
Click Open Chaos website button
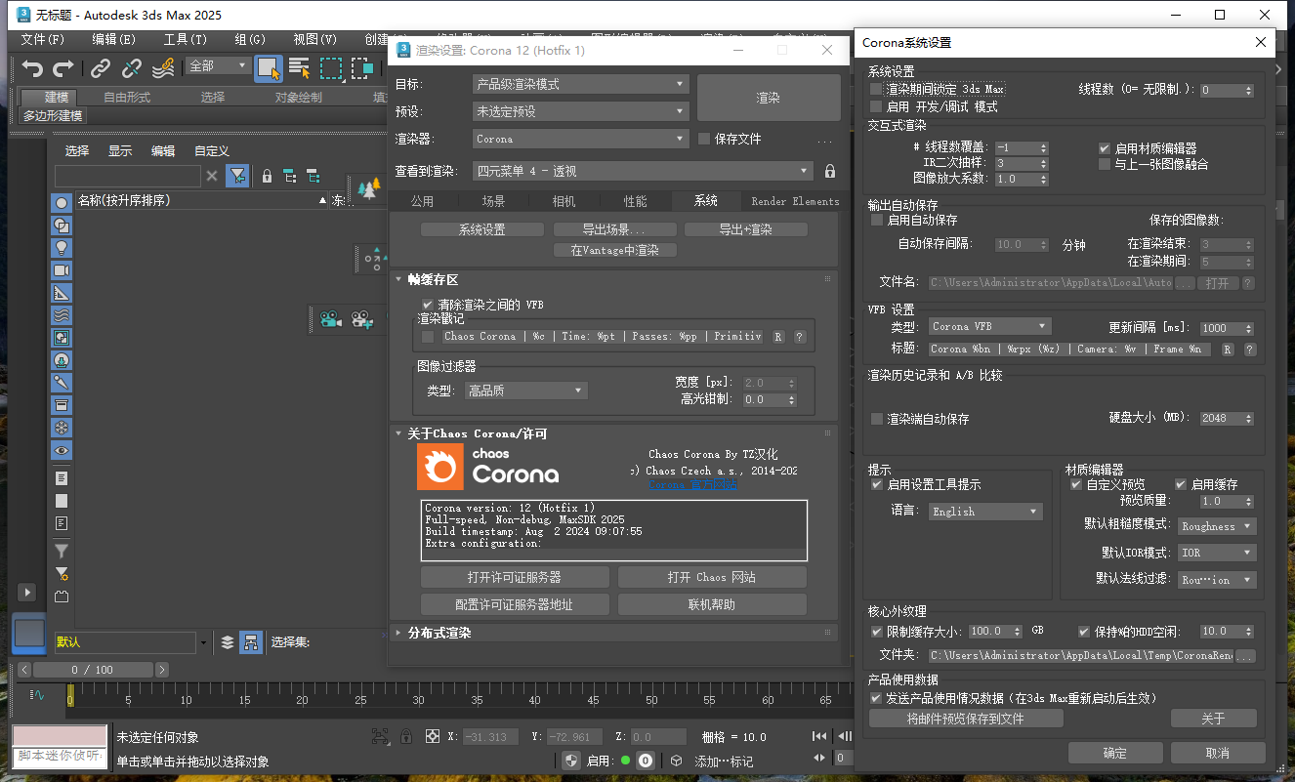(712, 577)
